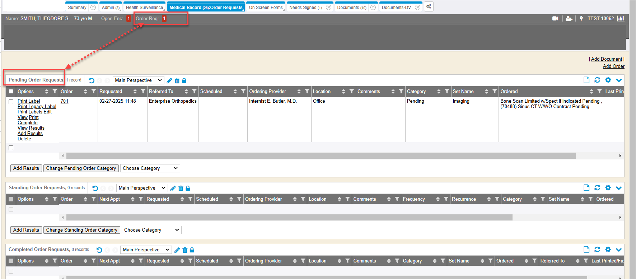Click horizontal scrollbar of Pending Order Requests grid

[x=321, y=156]
